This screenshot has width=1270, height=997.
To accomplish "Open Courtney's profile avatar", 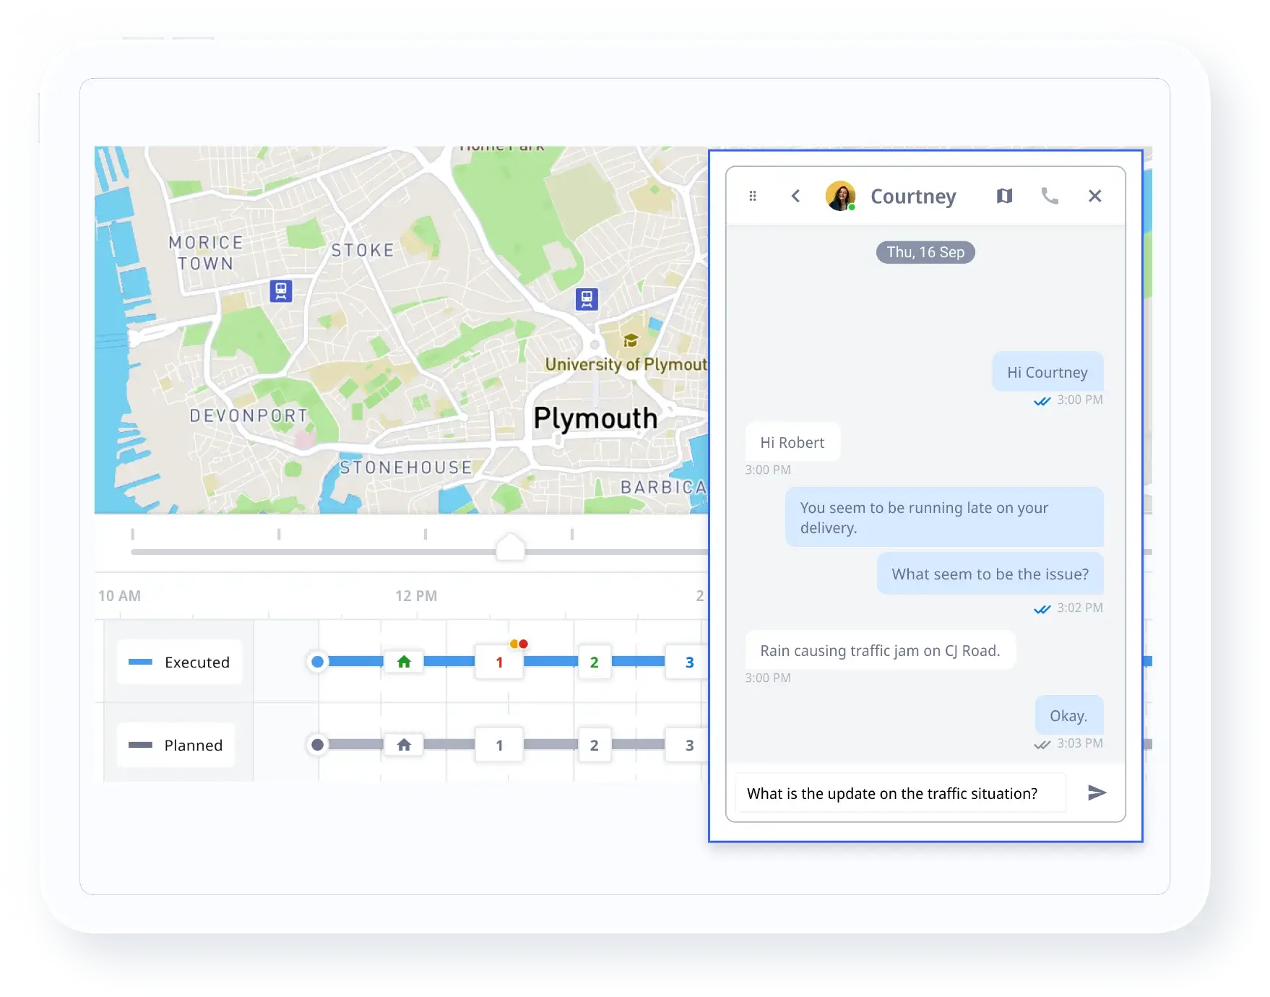I will point(840,196).
